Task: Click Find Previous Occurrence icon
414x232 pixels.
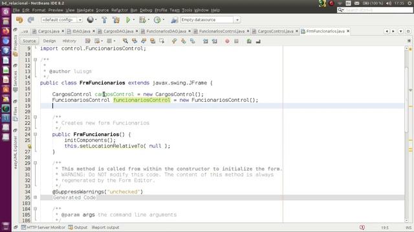Action: point(135,41)
